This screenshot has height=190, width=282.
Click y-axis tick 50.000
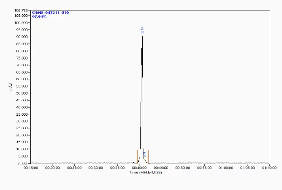point(22,93)
